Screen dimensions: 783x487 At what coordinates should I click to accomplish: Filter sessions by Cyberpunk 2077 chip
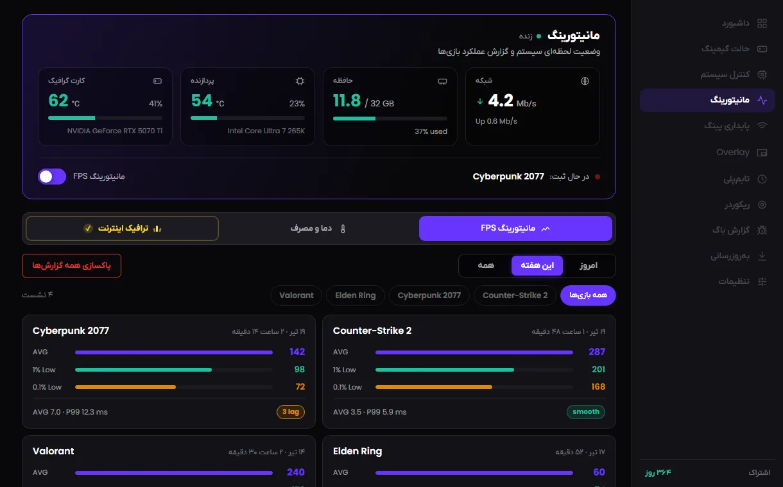point(429,295)
